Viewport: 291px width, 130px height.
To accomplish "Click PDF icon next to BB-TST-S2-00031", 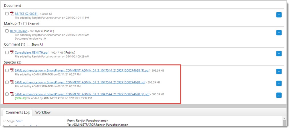I will coord(12,14).
